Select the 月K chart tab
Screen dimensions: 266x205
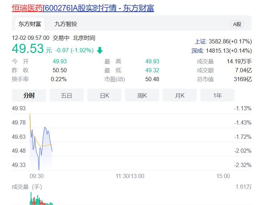pyautogui.click(x=180, y=95)
